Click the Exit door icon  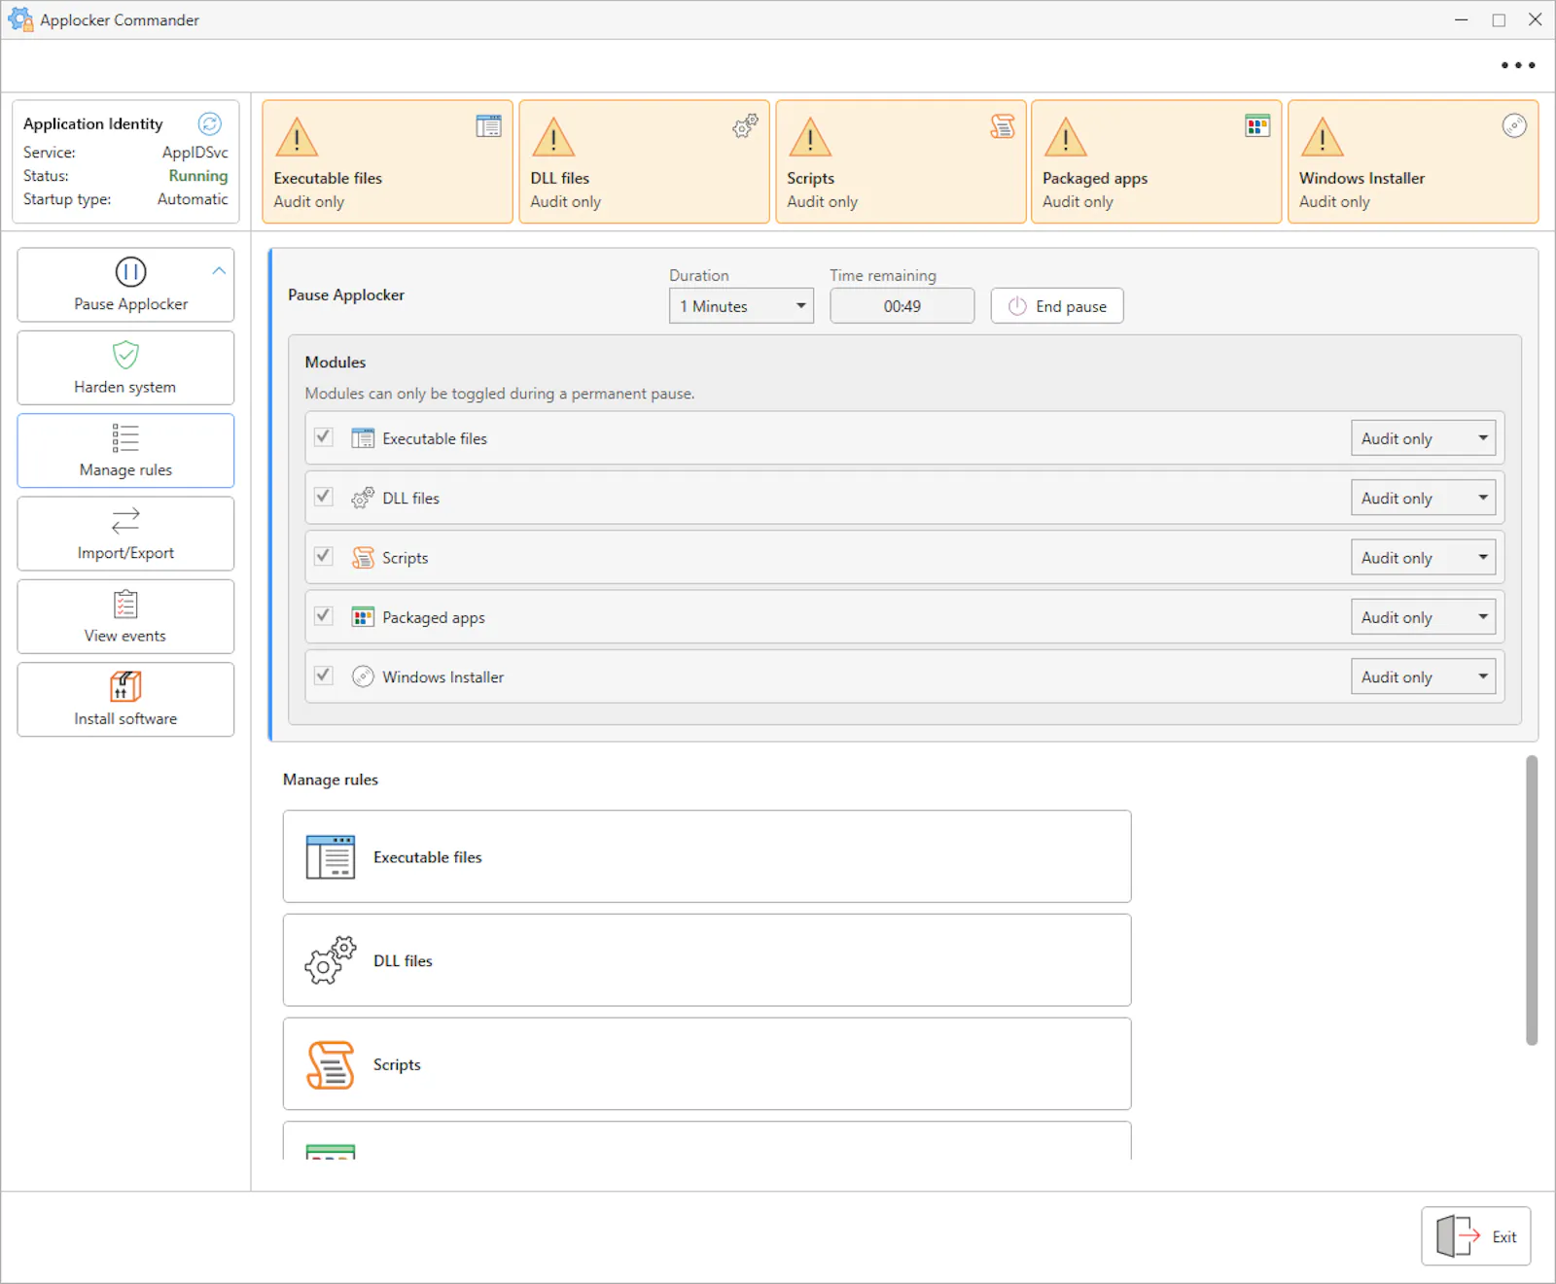click(1458, 1236)
